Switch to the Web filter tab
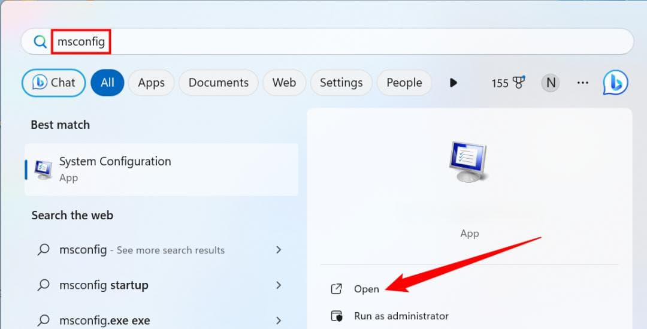The width and height of the screenshot is (647, 329). tap(285, 83)
